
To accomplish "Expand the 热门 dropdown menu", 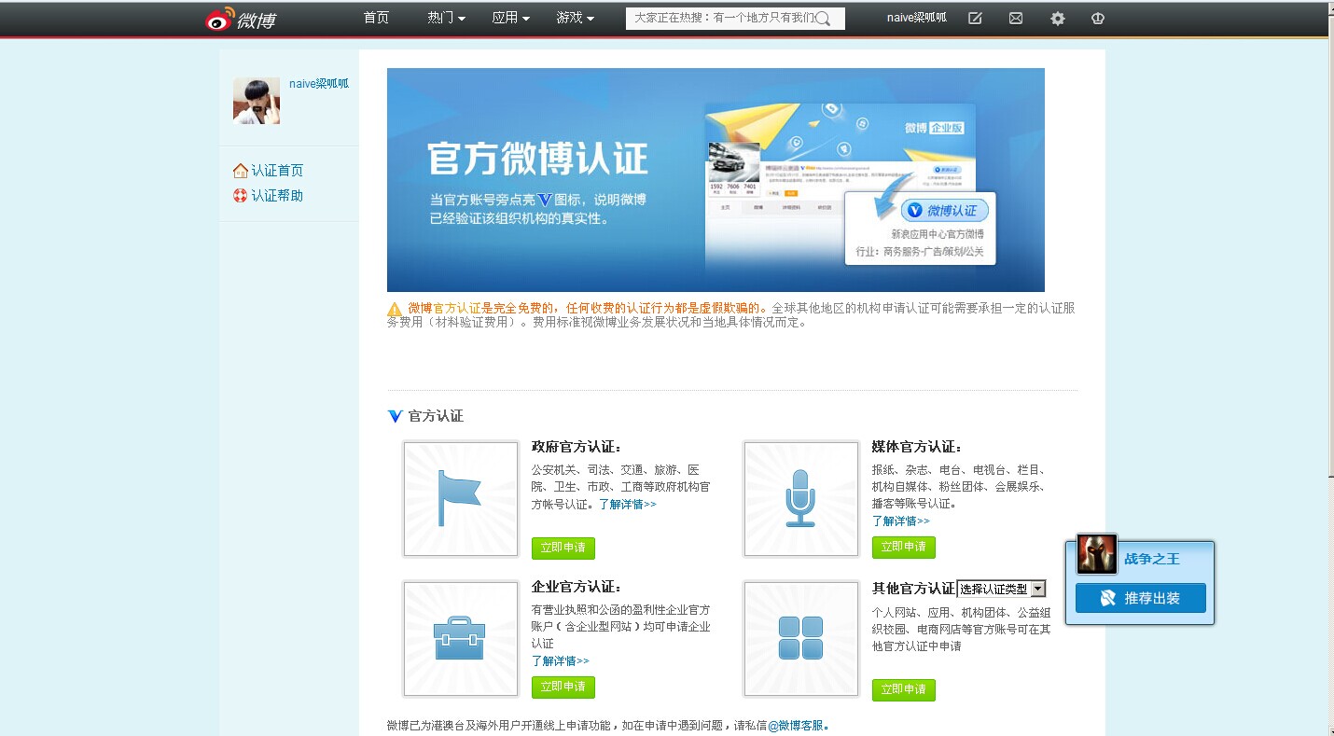I will (447, 18).
